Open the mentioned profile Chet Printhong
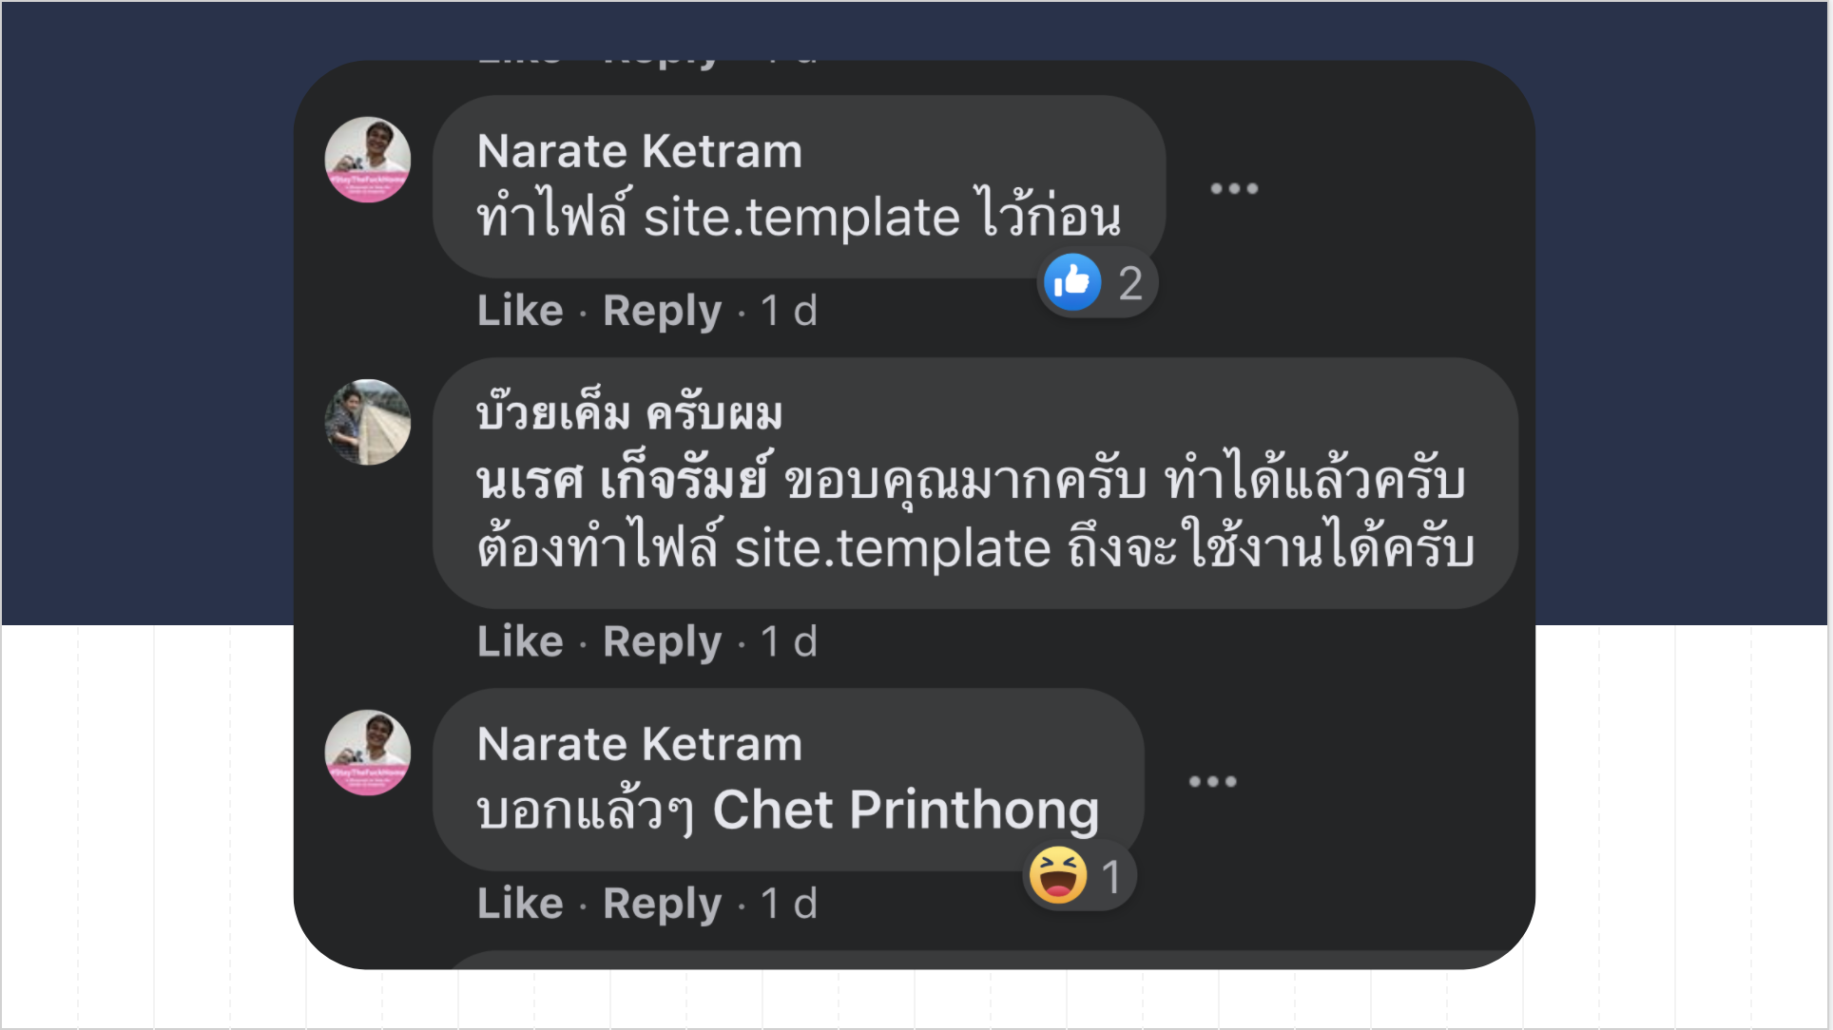This screenshot has width=1833, height=1030. tap(905, 810)
